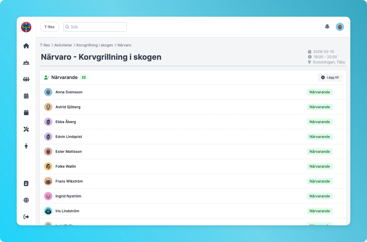Open the address book icon in sidebar
This screenshot has height=242, width=367.
coord(26,184)
